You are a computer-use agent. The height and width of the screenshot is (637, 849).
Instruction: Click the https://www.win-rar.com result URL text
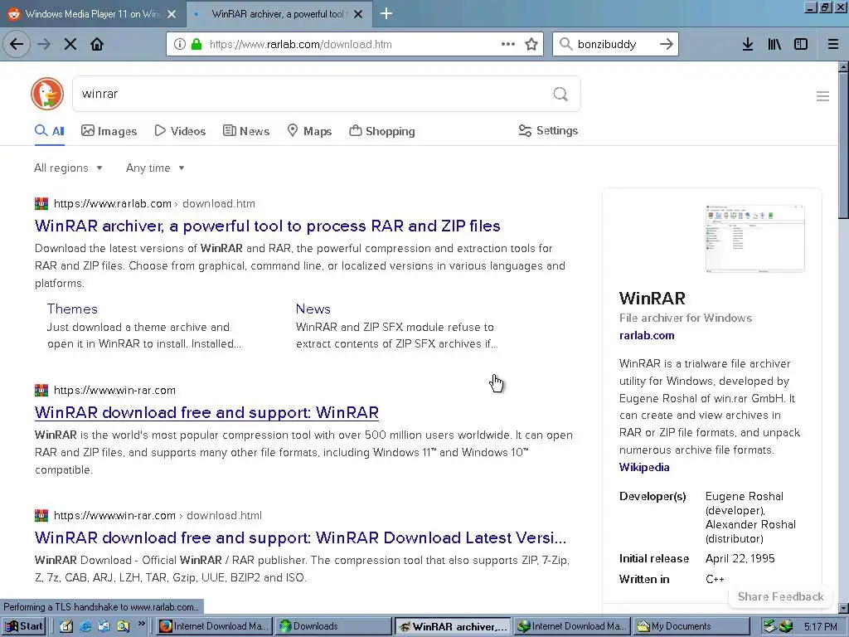(114, 390)
